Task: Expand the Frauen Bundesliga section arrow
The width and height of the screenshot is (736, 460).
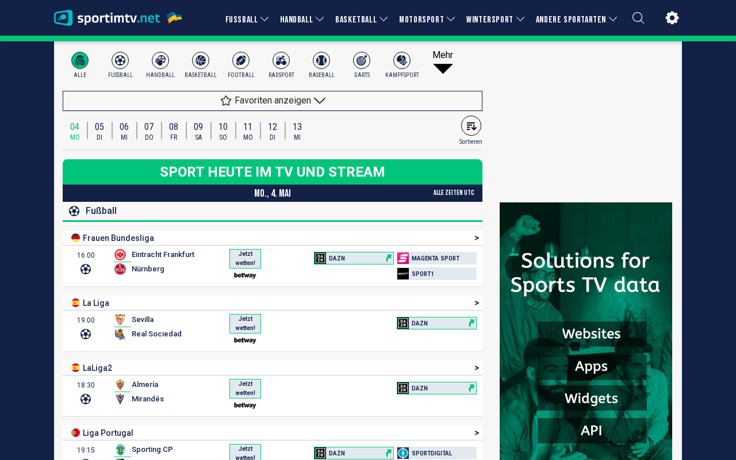Action: pyautogui.click(x=477, y=238)
